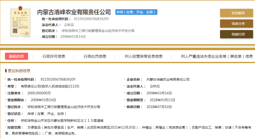Click header 登记机关 value text
Viewport: 255px width, 139px height.
98,31
